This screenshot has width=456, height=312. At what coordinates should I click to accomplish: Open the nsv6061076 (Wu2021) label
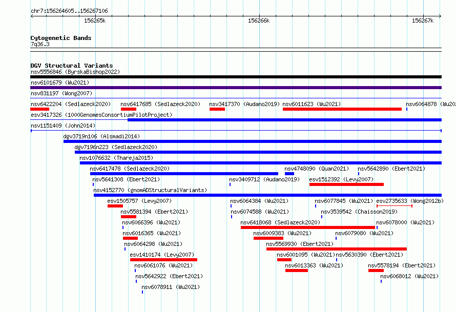(163, 265)
